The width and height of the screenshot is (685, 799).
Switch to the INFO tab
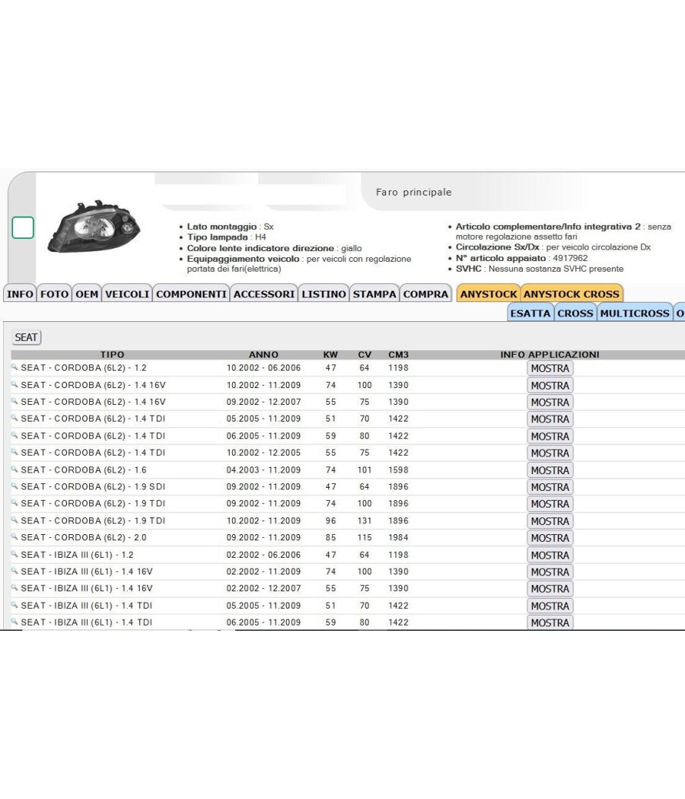coord(20,294)
